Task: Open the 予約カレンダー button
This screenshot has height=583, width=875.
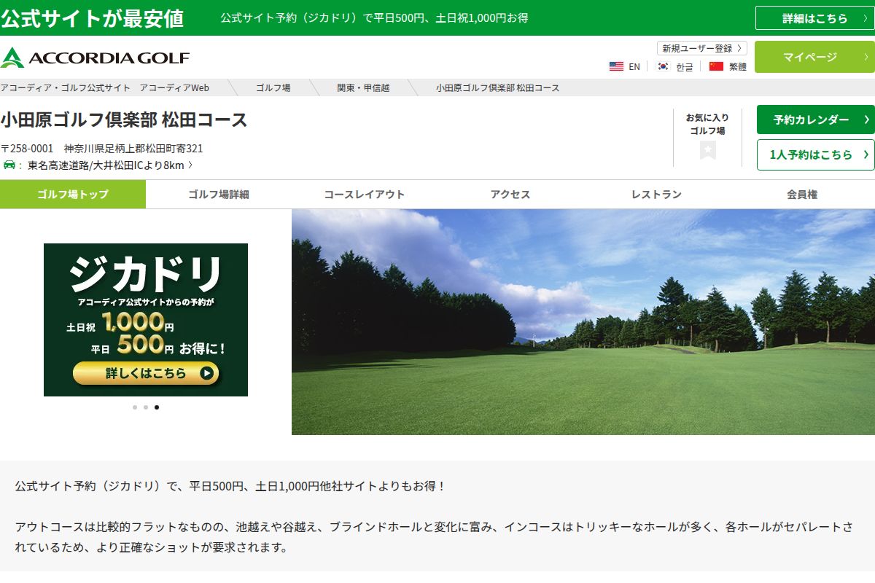Action: (x=815, y=120)
